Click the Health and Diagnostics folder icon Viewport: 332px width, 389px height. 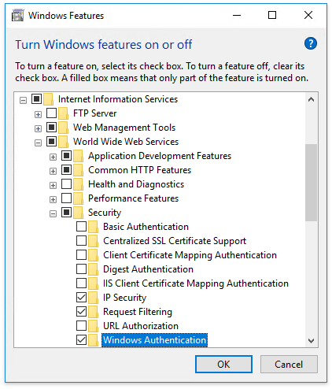point(78,184)
